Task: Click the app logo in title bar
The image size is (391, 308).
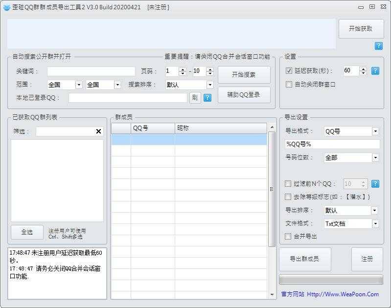Action: click(6, 7)
